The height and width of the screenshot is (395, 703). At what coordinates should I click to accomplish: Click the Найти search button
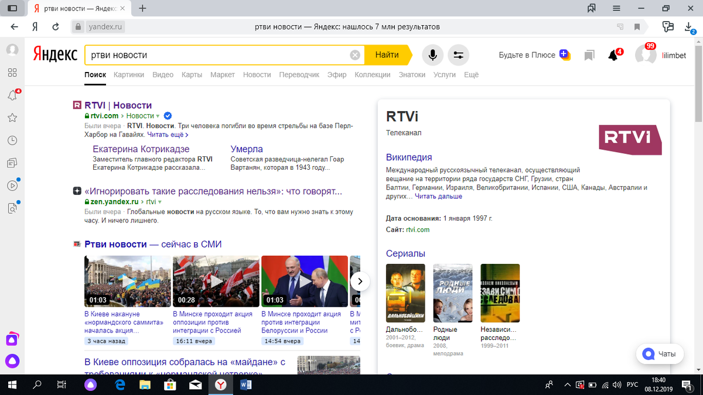coord(387,55)
